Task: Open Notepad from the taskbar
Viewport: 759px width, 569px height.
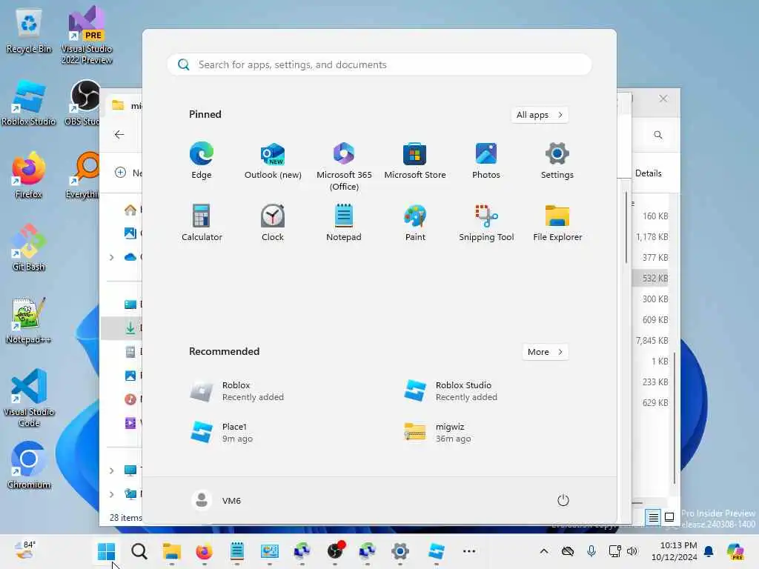Action: pos(236,551)
